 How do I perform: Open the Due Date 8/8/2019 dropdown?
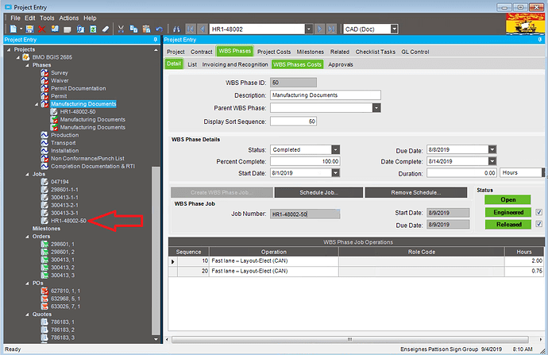click(492, 149)
